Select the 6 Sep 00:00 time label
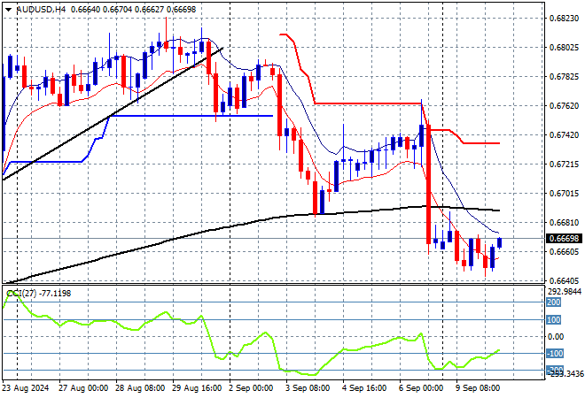 421,388
